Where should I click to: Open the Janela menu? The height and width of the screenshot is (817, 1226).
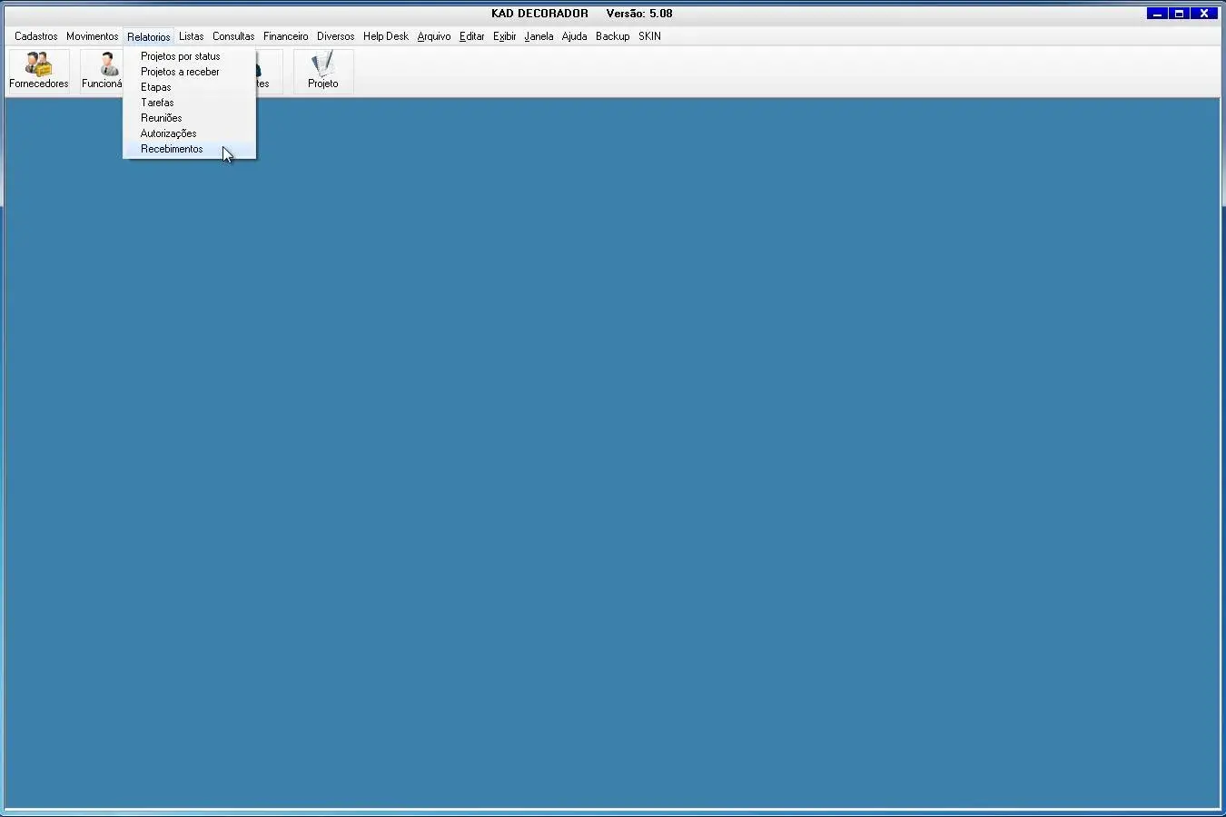point(539,36)
